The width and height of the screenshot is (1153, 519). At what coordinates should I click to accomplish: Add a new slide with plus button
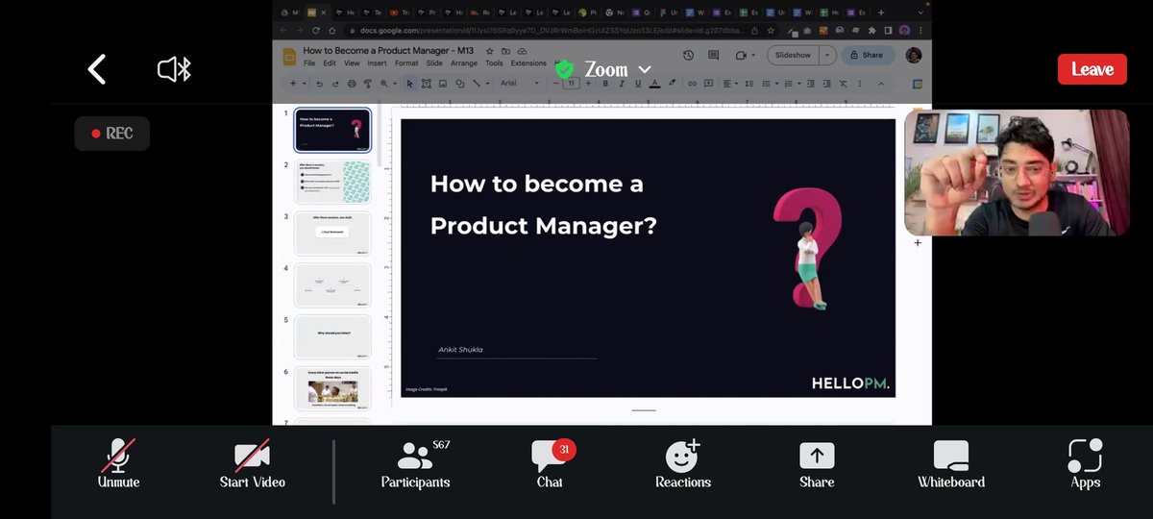point(293,84)
